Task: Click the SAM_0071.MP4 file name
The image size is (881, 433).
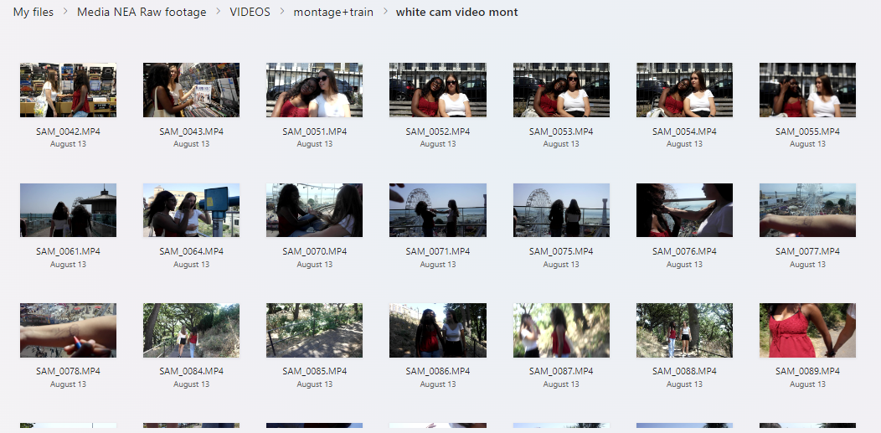Action: click(x=438, y=251)
